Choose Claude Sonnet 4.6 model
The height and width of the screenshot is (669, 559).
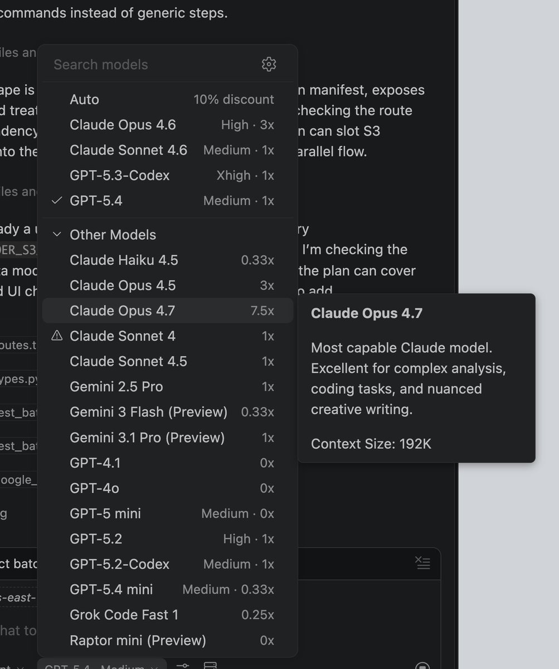coord(168,150)
